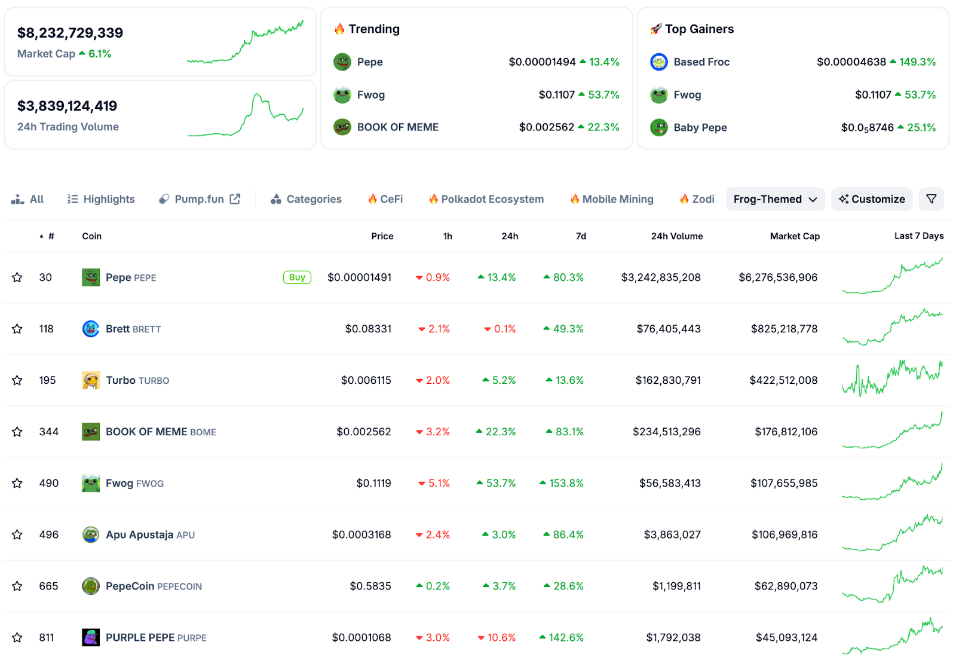This screenshot has width=956, height=660.
Task: Star the Apu Apustaja coin
Action: [17, 534]
